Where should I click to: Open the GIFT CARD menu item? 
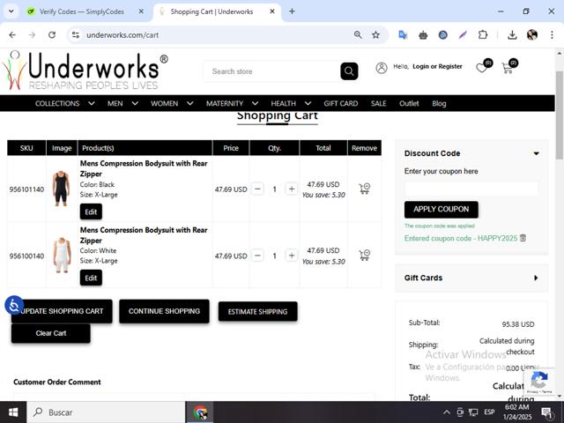[341, 104]
